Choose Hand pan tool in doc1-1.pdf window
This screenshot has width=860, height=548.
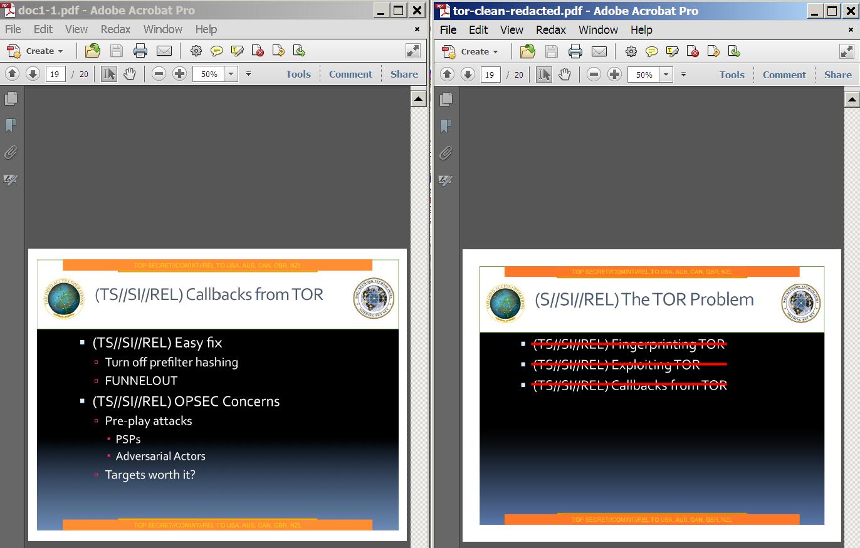click(130, 74)
